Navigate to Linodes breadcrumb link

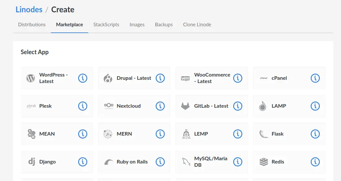pos(29,9)
